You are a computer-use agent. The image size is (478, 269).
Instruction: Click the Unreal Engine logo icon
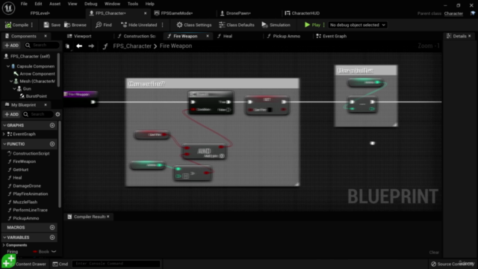click(8, 8)
